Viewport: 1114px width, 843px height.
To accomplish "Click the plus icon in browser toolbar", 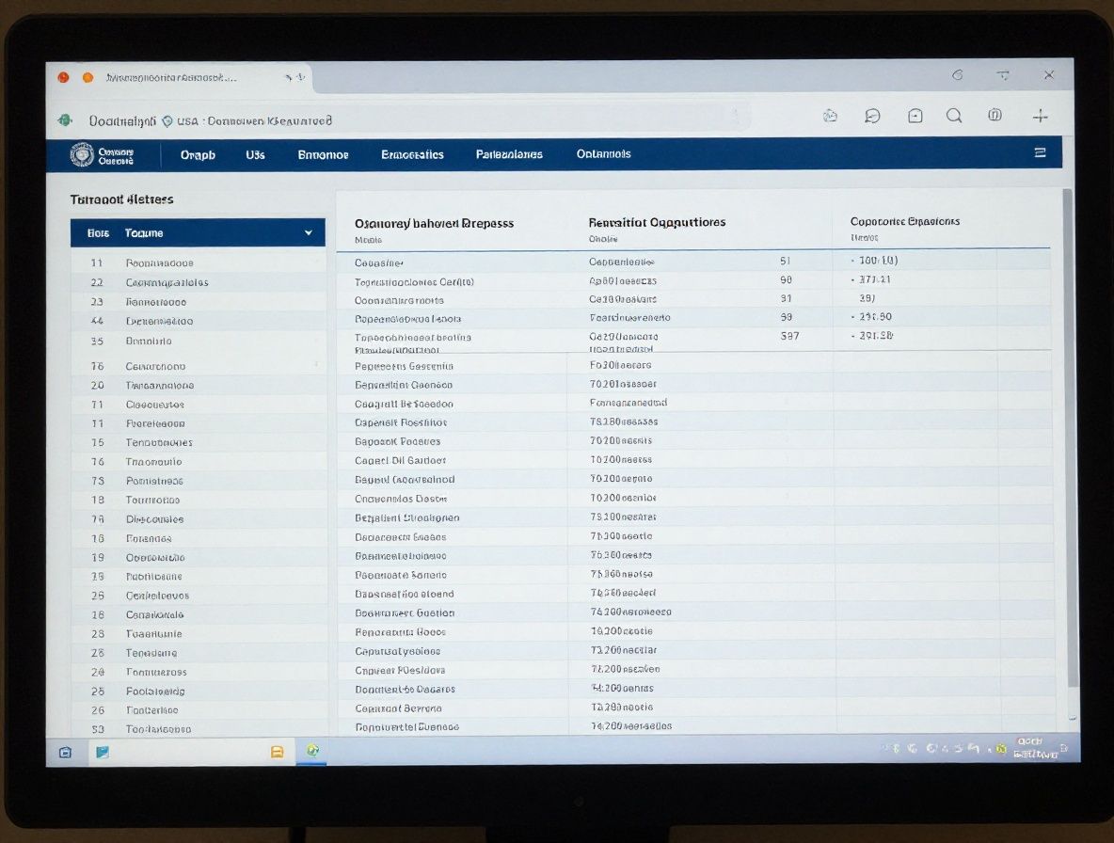I will pos(1040,116).
